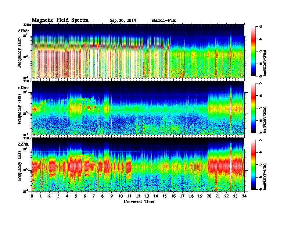Click the -7 tick on dH/dt color scale
Image resolution: width=291 pixels, height=225 pixels.
click(260, 51)
